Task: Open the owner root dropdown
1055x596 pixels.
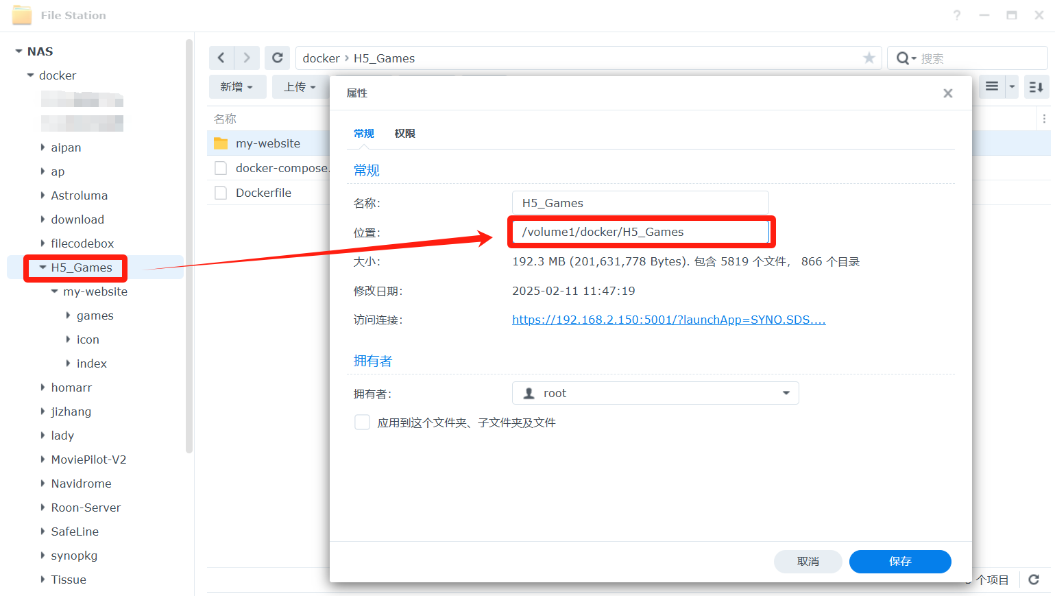Action: coord(655,393)
